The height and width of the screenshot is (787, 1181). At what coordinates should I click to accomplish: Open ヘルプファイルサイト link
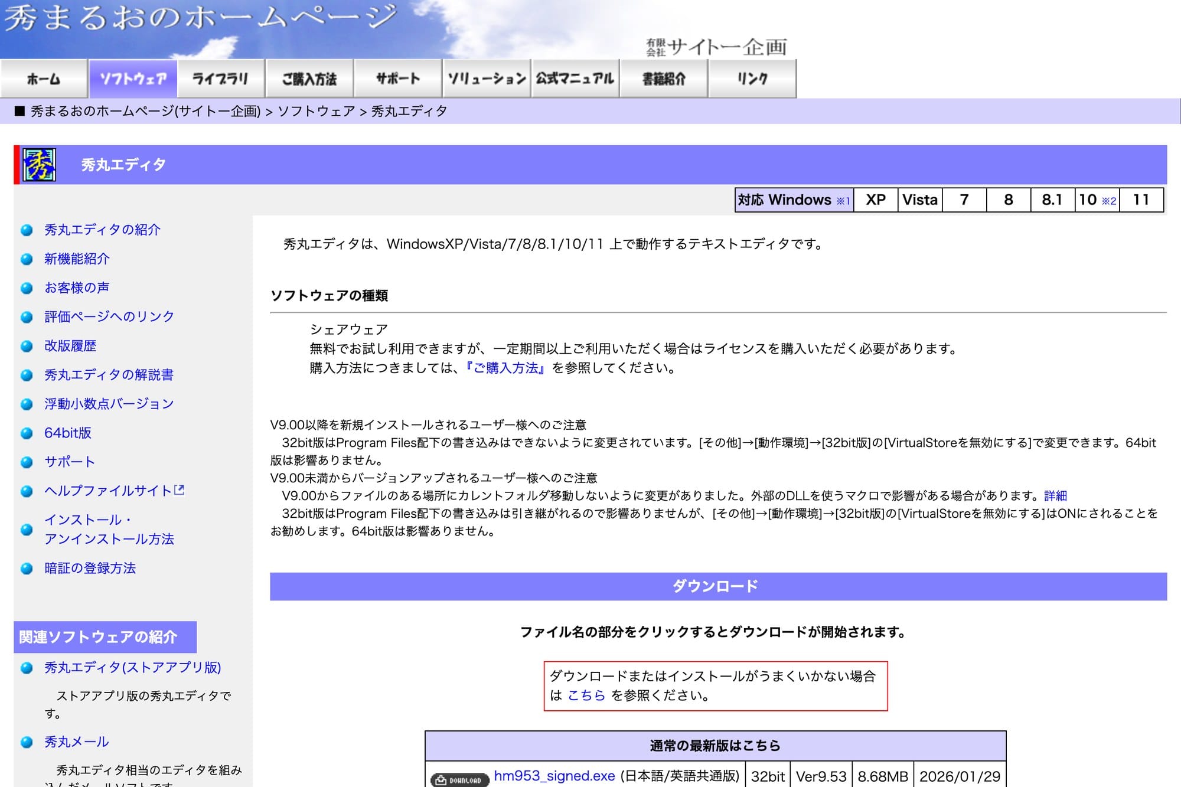(108, 491)
